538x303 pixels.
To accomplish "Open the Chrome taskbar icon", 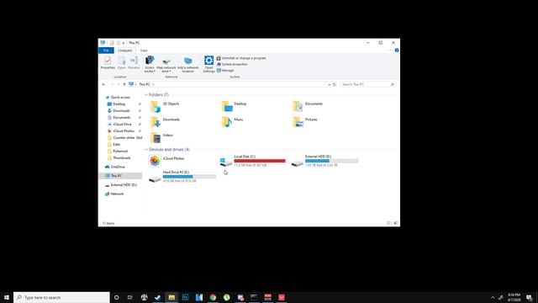I will click(x=213, y=297).
